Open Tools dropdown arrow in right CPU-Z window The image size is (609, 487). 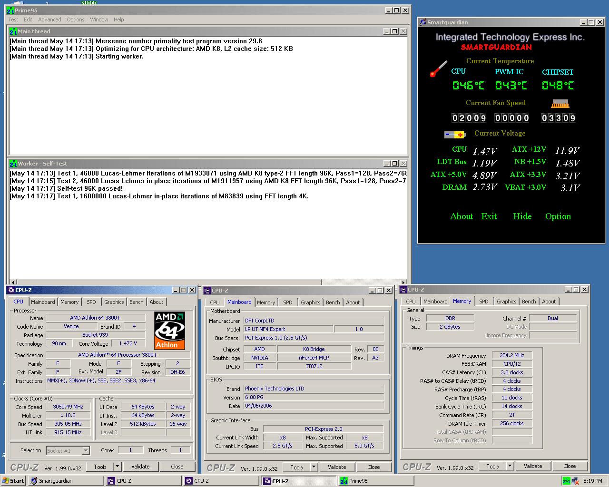(x=510, y=466)
